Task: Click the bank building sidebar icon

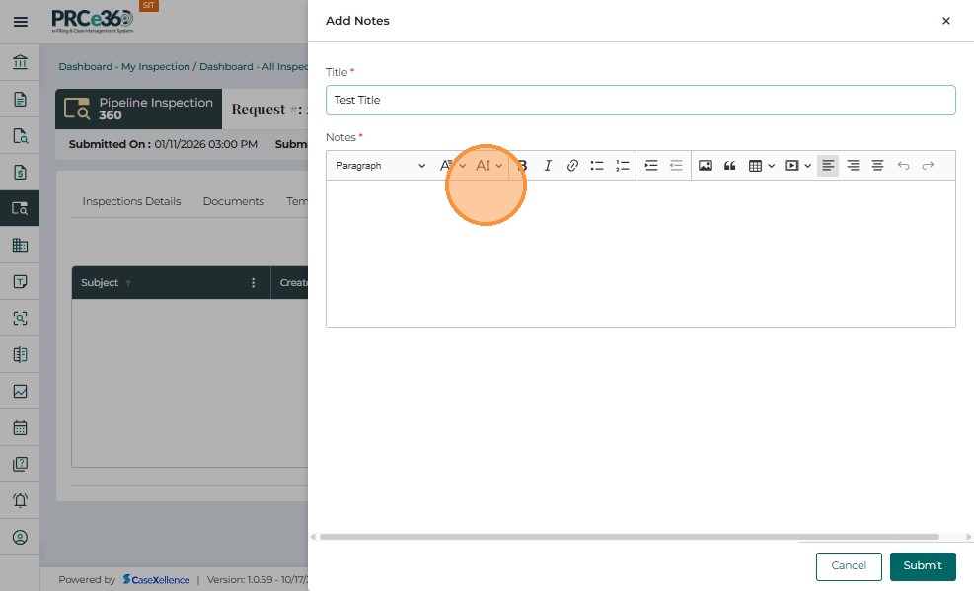Action: (20, 62)
